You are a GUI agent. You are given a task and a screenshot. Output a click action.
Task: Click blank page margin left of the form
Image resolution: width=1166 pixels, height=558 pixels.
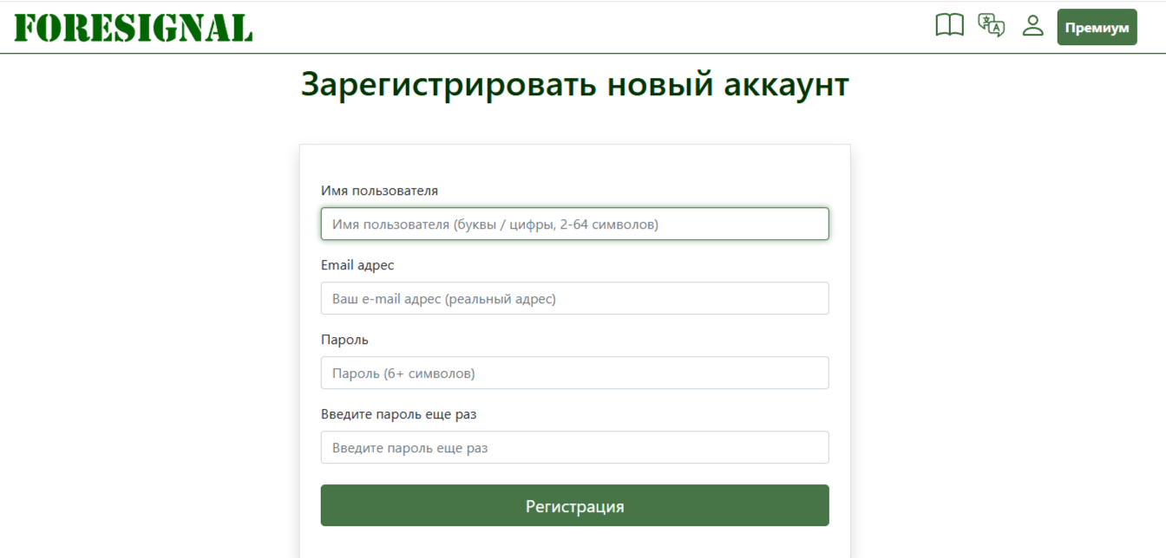(147, 347)
